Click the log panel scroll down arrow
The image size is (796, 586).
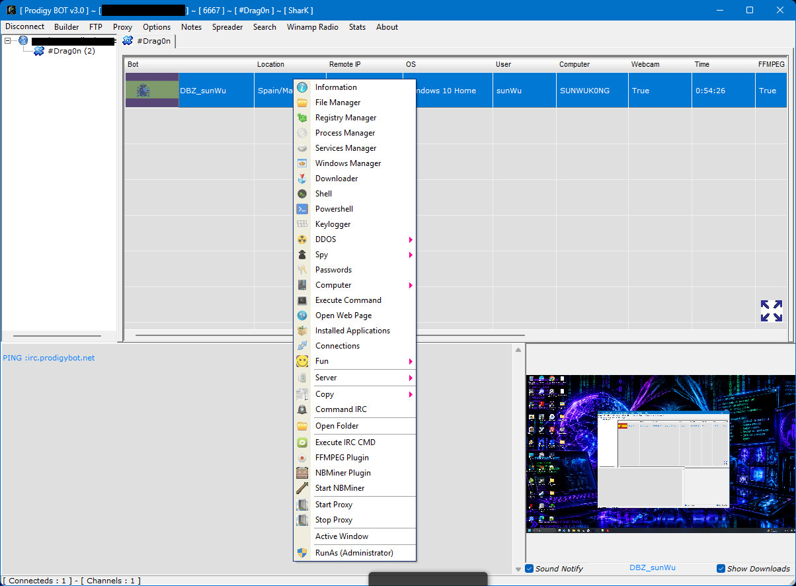518,569
